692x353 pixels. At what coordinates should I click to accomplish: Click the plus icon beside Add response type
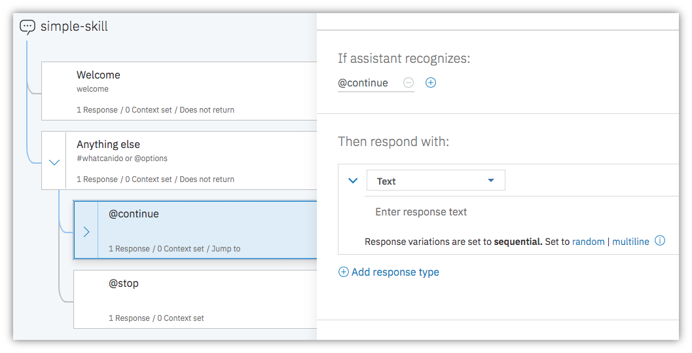click(x=343, y=272)
